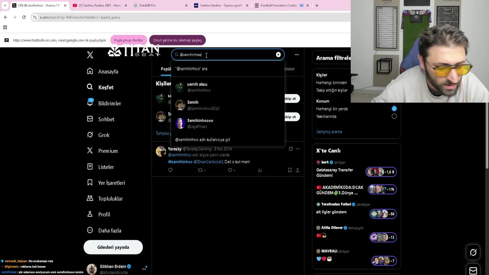Select Takip ettiğin kişiler filter

332,91
